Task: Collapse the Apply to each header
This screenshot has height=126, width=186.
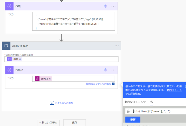Action: tap(61, 46)
